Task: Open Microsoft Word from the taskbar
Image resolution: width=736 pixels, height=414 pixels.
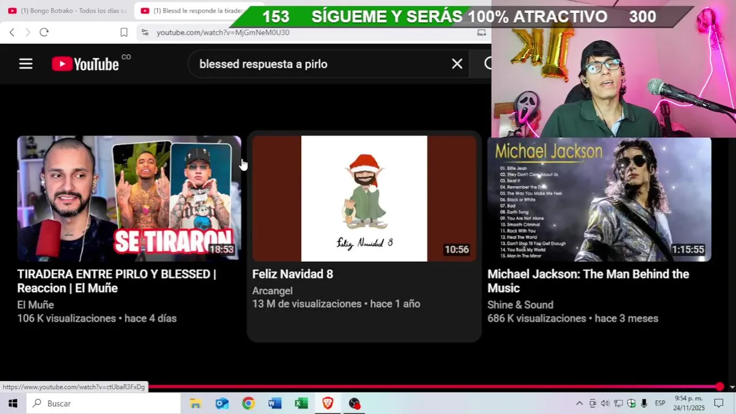Action: pos(275,404)
